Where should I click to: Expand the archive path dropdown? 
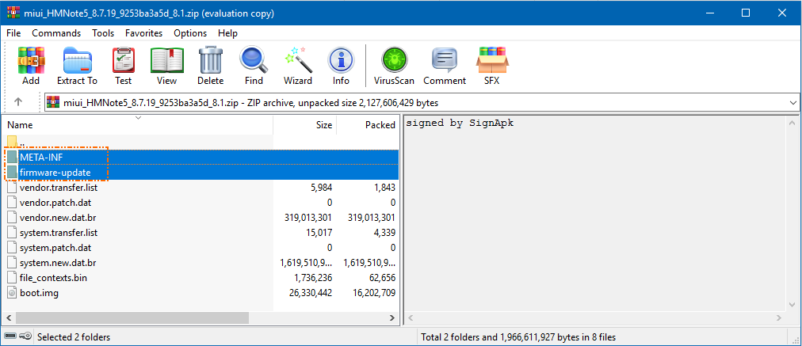pos(793,103)
